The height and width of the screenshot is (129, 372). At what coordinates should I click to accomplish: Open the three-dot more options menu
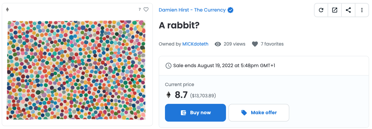tap(362, 10)
